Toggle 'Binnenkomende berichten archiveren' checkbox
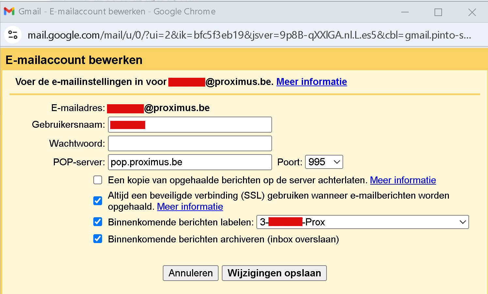Viewport: 488px width, 294px height. 98,239
